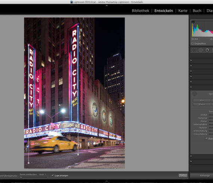Click the histogram graph

(x=202, y=28)
